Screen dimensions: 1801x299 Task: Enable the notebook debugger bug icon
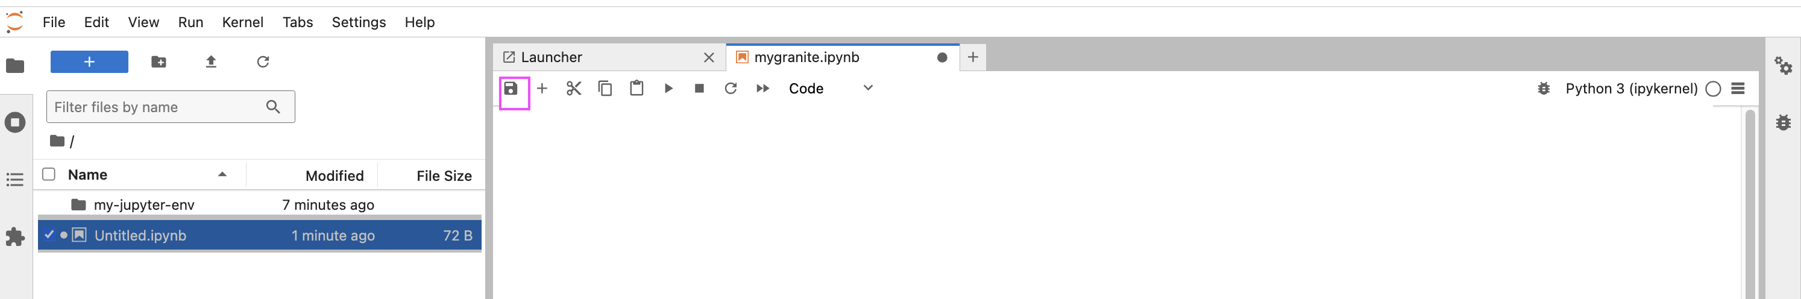click(1544, 89)
